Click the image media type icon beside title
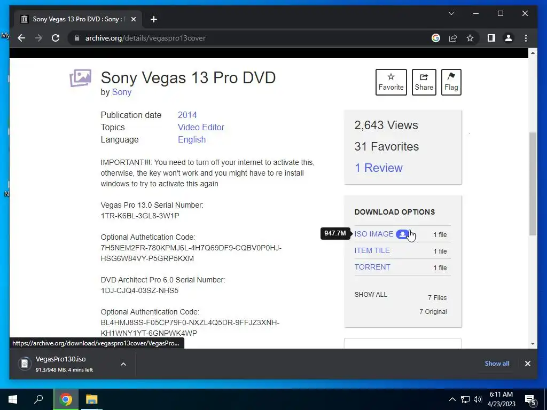Screen dimensions: 547x410 click(80, 78)
